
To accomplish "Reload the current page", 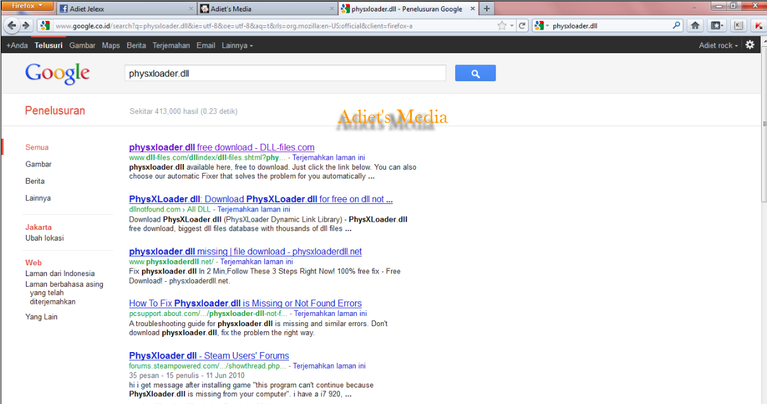I will click(x=522, y=26).
